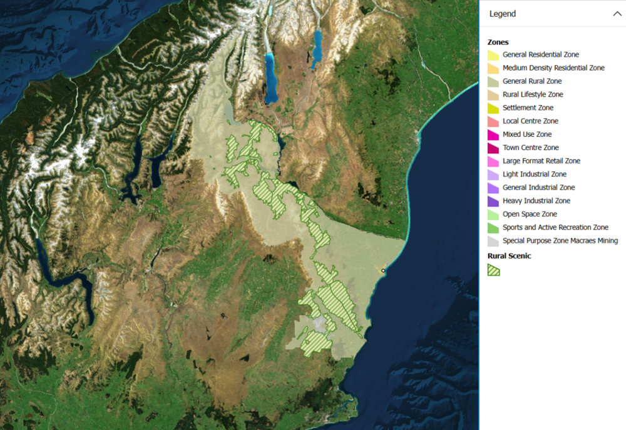Select the Local Centre Zone swatch
This screenshot has height=430, width=626.
(493, 121)
